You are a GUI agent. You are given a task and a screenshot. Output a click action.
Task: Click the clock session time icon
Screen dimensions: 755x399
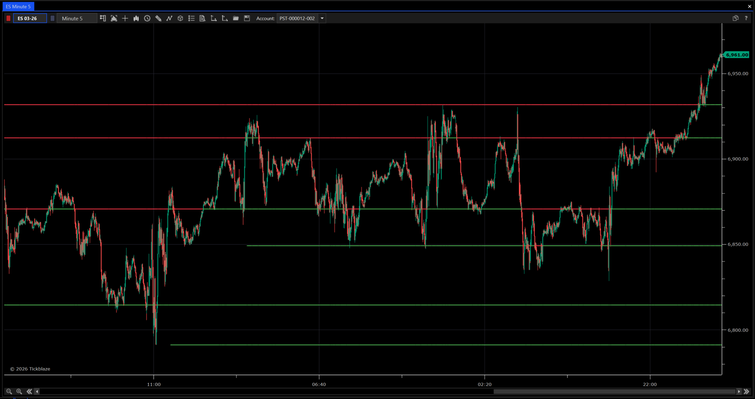pyautogui.click(x=147, y=18)
